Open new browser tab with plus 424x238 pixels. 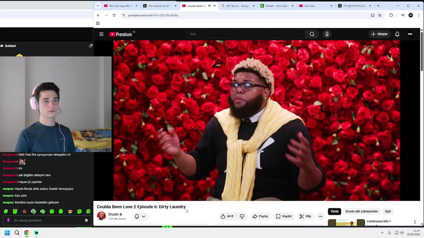(x=378, y=6)
